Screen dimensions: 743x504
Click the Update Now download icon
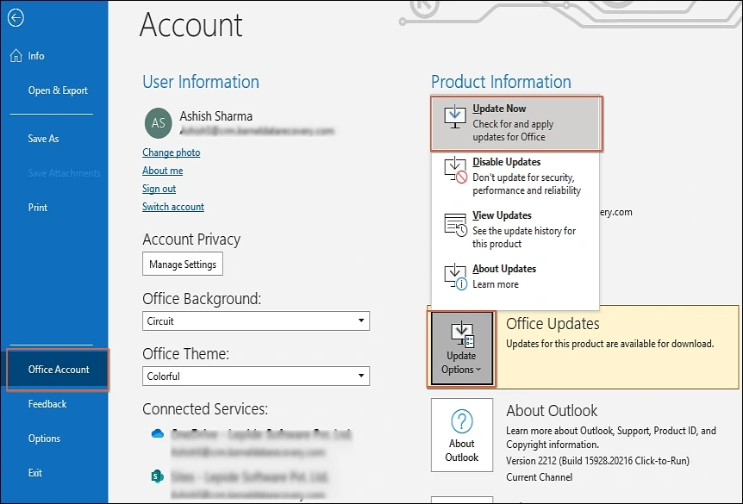[x=455, y=117]
